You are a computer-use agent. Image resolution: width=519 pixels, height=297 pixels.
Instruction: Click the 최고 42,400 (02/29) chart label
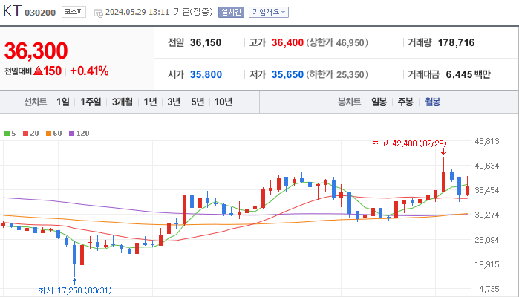click(x=409, y=143)
